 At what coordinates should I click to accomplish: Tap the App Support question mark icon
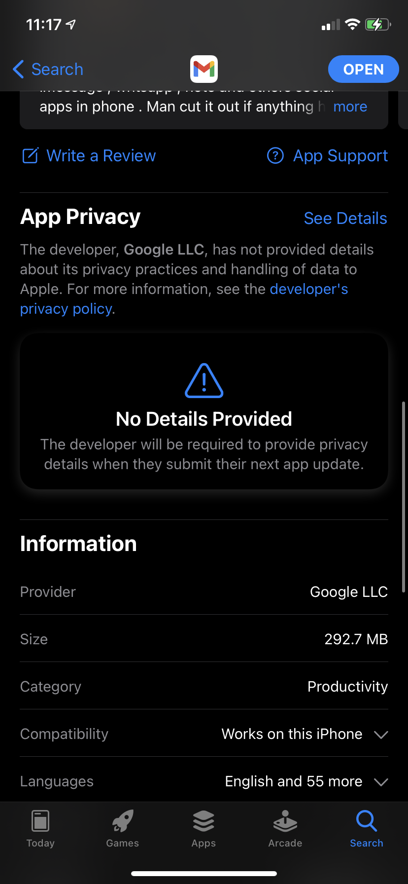tap(275, 156)
